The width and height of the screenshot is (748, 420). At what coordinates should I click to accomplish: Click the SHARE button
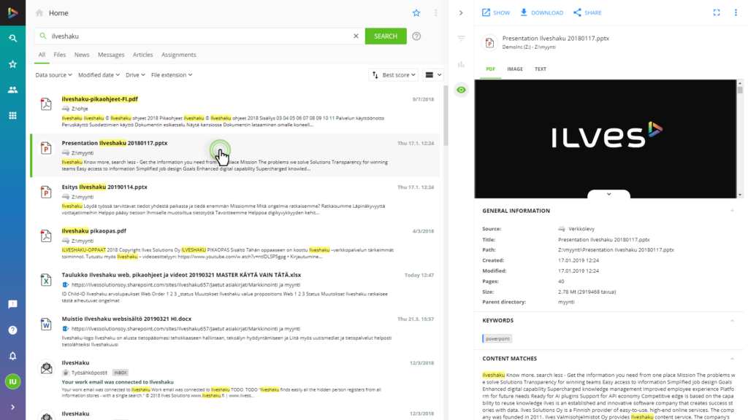[587, 13]
